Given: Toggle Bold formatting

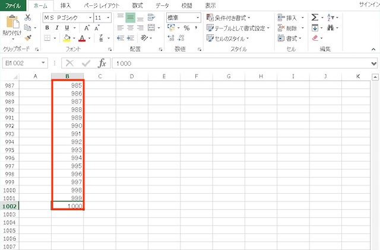Looking at the screenshot, I should click(x=47, y=28).
